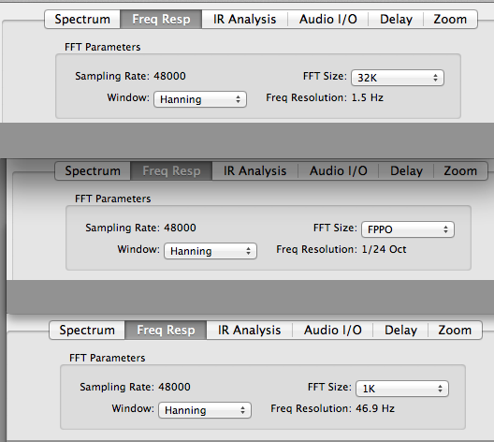Click FFT Parameters heading above the 32K panel
Screen dimensions: 494x442
click(x=102, y=47)
